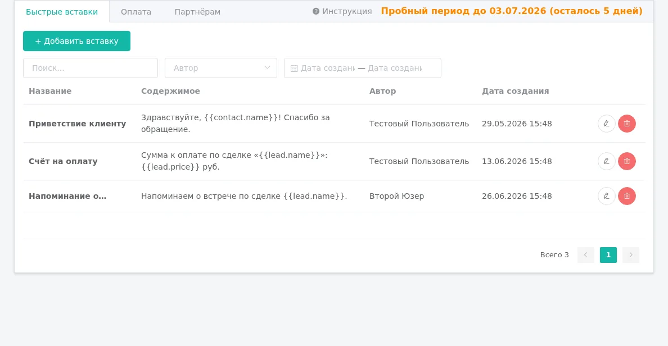The width and height of the screenshot is (668, 346).
Task: Go to the previous page arrow
Action: 586,255
